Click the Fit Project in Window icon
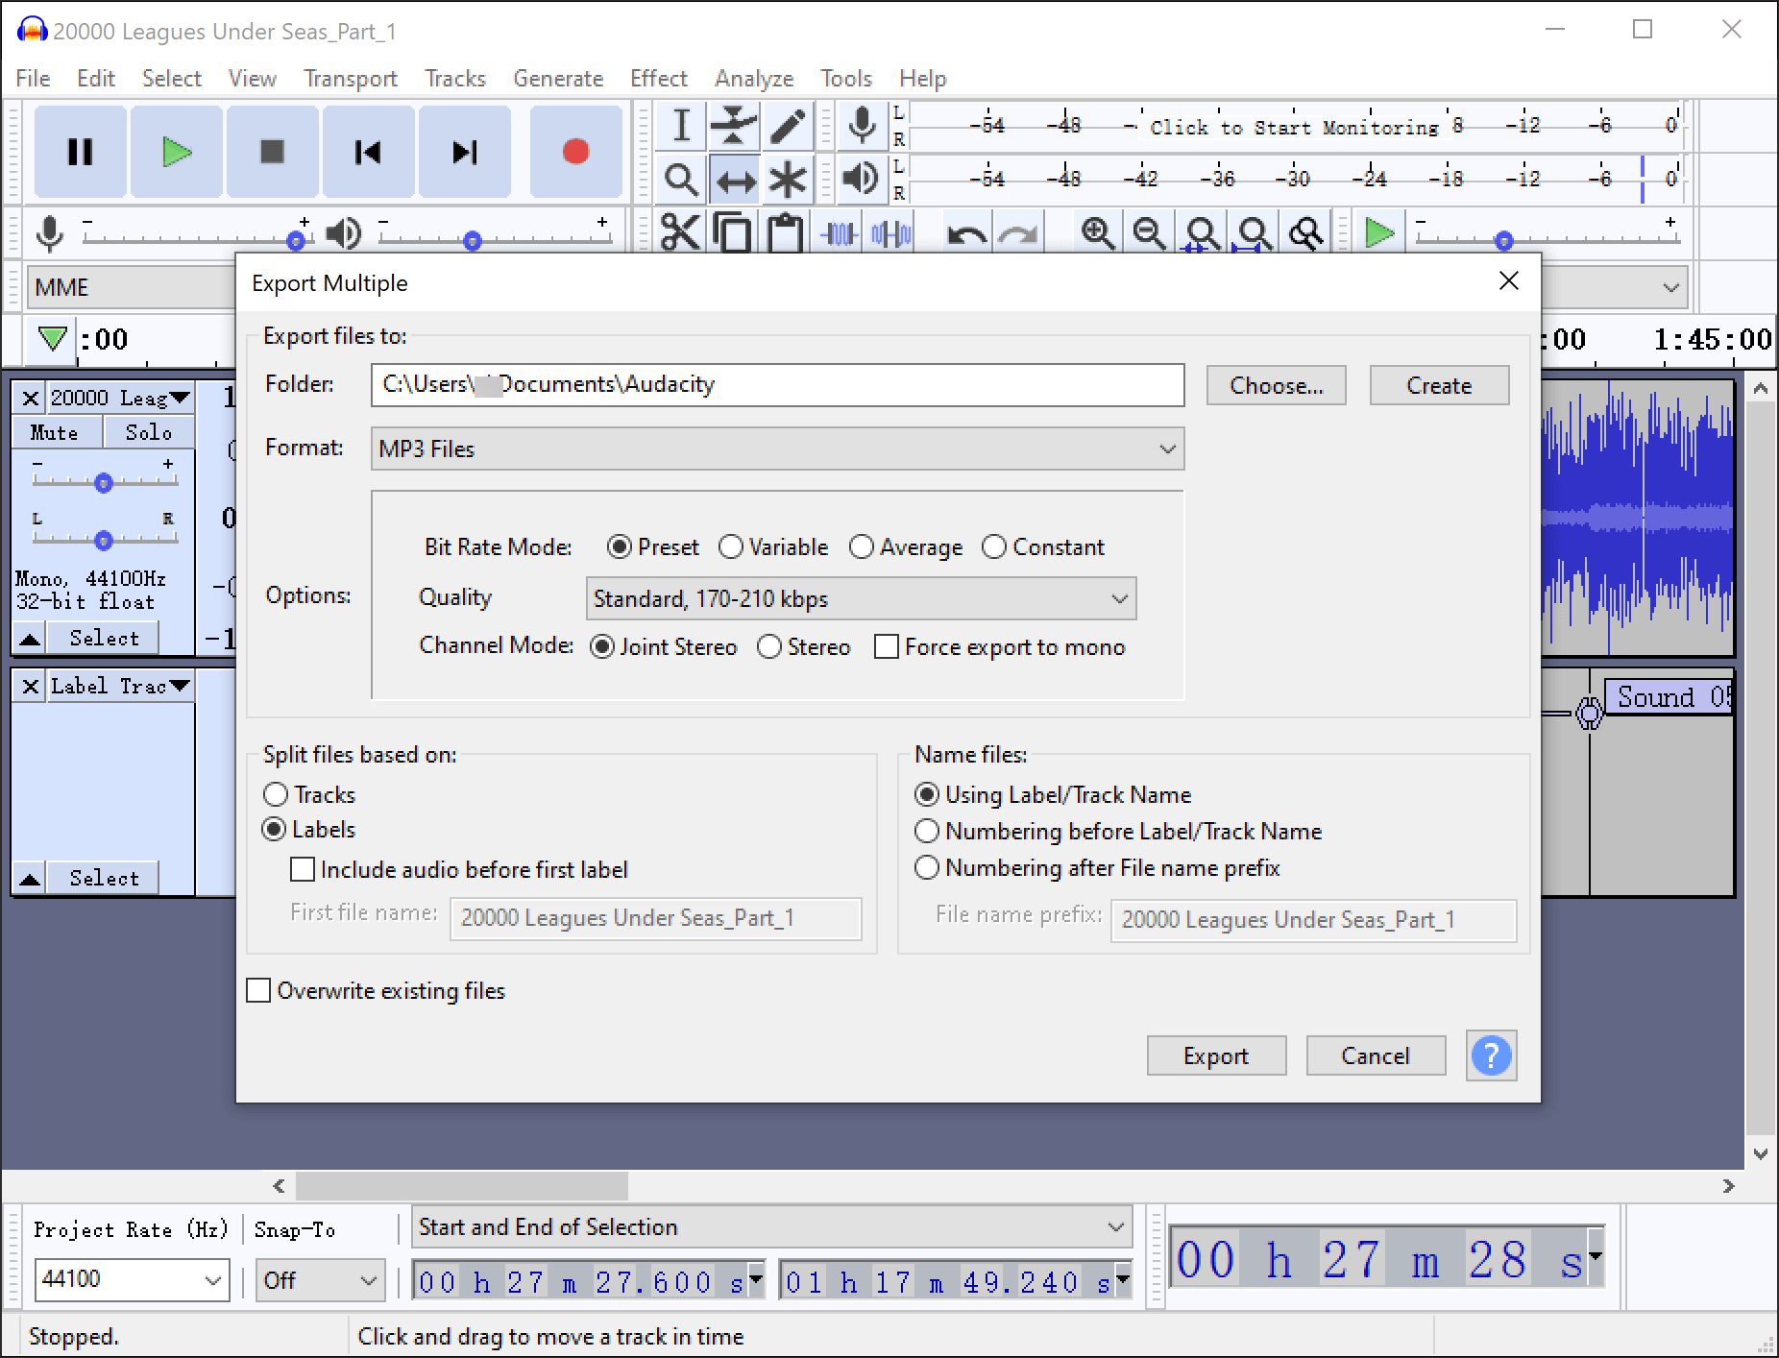The image size is (1779, 1358). click(x=1254, y=230)
